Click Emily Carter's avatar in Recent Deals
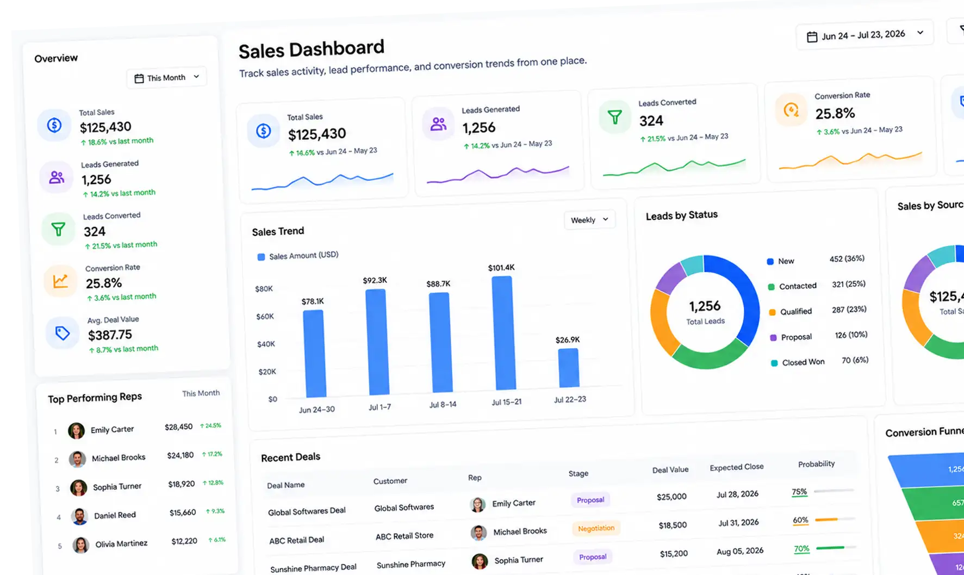The height and width of the screenshot is (575, 964). tap(477, 505)
